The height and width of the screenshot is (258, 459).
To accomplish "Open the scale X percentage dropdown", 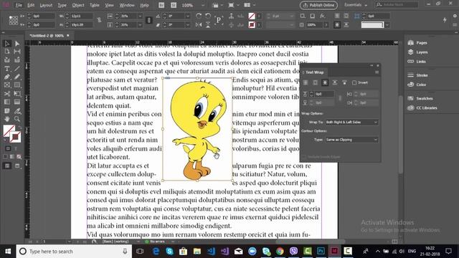I will tap(140, 16).
